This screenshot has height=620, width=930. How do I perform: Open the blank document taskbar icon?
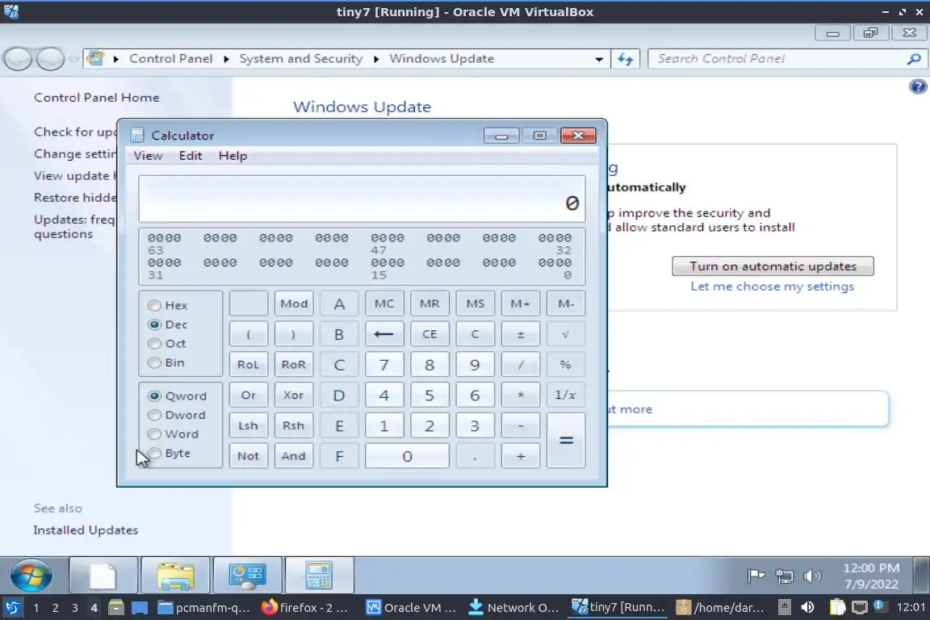coord(103,576)
